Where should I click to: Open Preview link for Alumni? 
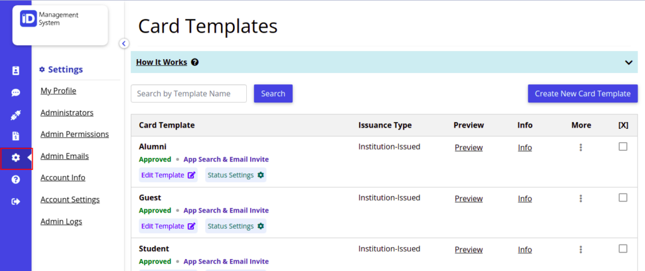469,147
